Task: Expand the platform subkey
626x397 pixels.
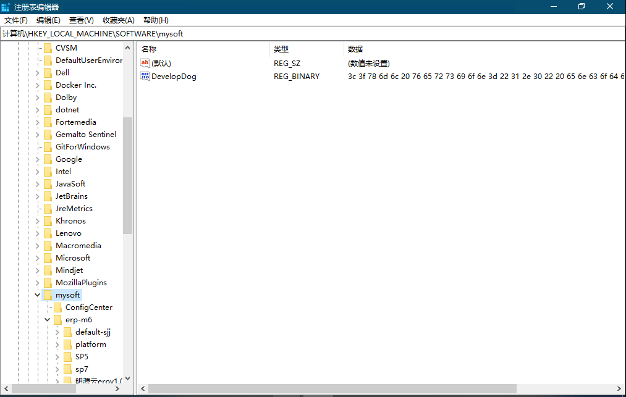Action: click(57, 345)
